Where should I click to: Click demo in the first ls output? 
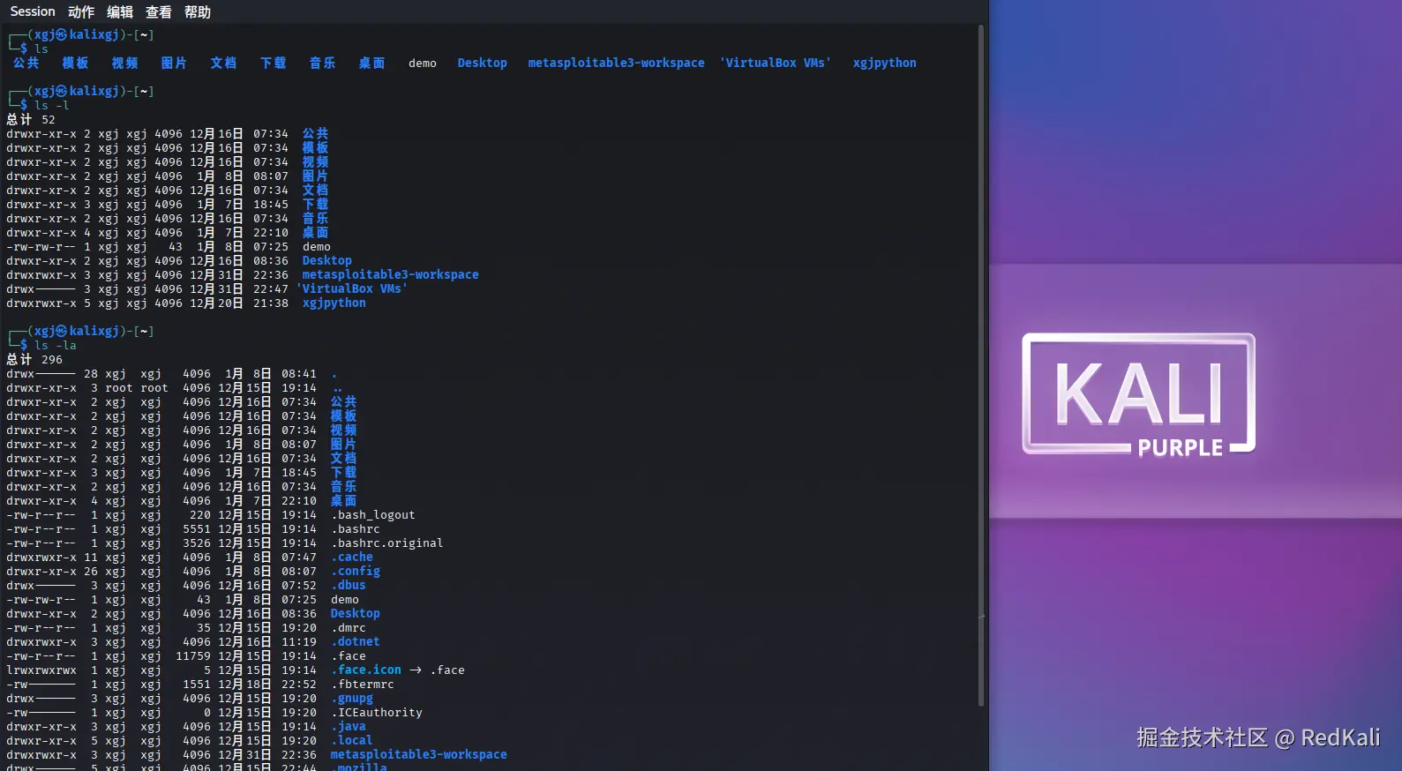tap(423, 63)
